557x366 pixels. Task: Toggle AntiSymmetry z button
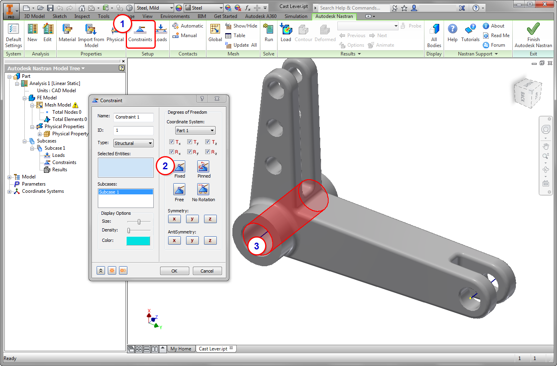point(210,240)
